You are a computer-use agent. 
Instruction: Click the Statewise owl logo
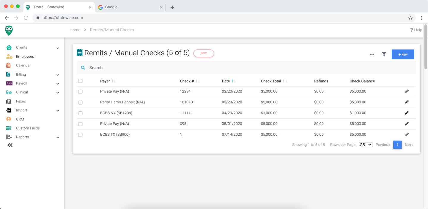(9, 31)
